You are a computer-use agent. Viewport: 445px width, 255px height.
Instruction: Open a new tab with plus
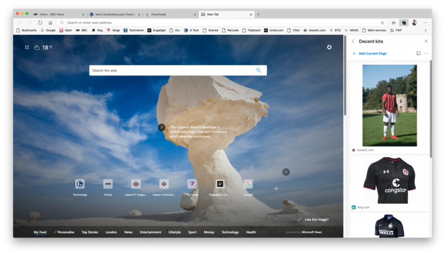(x=258, y=14)
